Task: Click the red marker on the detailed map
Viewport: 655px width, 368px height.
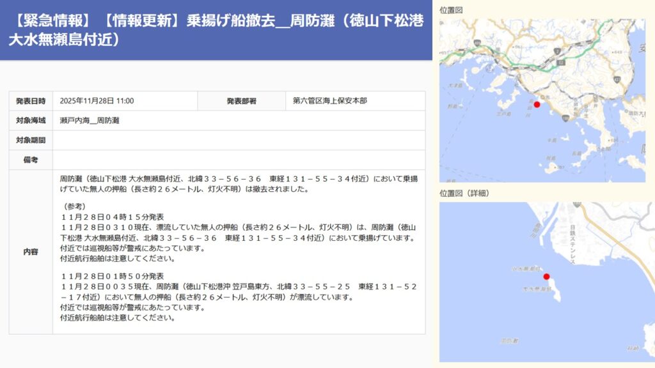Action: coord(546,276)
